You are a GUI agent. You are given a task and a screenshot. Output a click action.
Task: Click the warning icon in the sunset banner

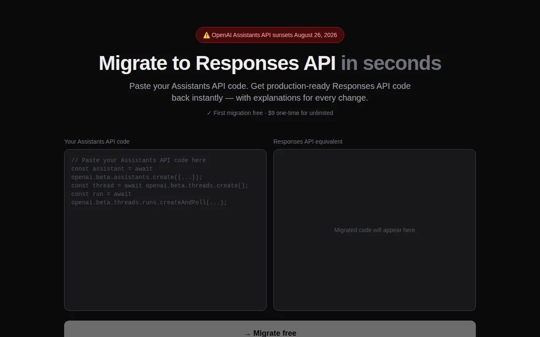pyautogui.click(x=206, y=35)
